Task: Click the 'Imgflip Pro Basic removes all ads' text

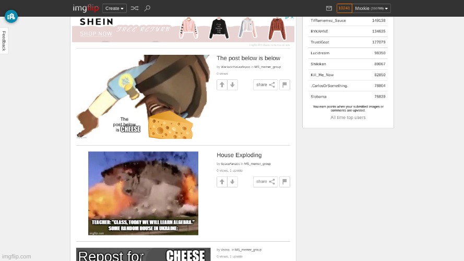Action: [x=270, y=45]
